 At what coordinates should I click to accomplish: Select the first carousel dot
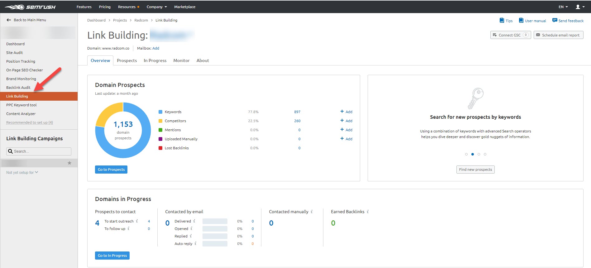pyautogui.click(x=466, y=154)
